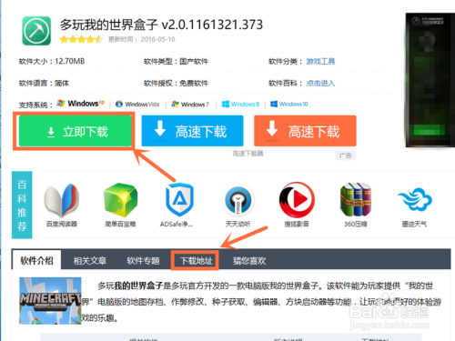Click the 软件授权:免费软件 text

[176, 83]
